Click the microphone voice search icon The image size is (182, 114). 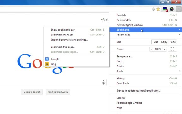click(103, 82)
